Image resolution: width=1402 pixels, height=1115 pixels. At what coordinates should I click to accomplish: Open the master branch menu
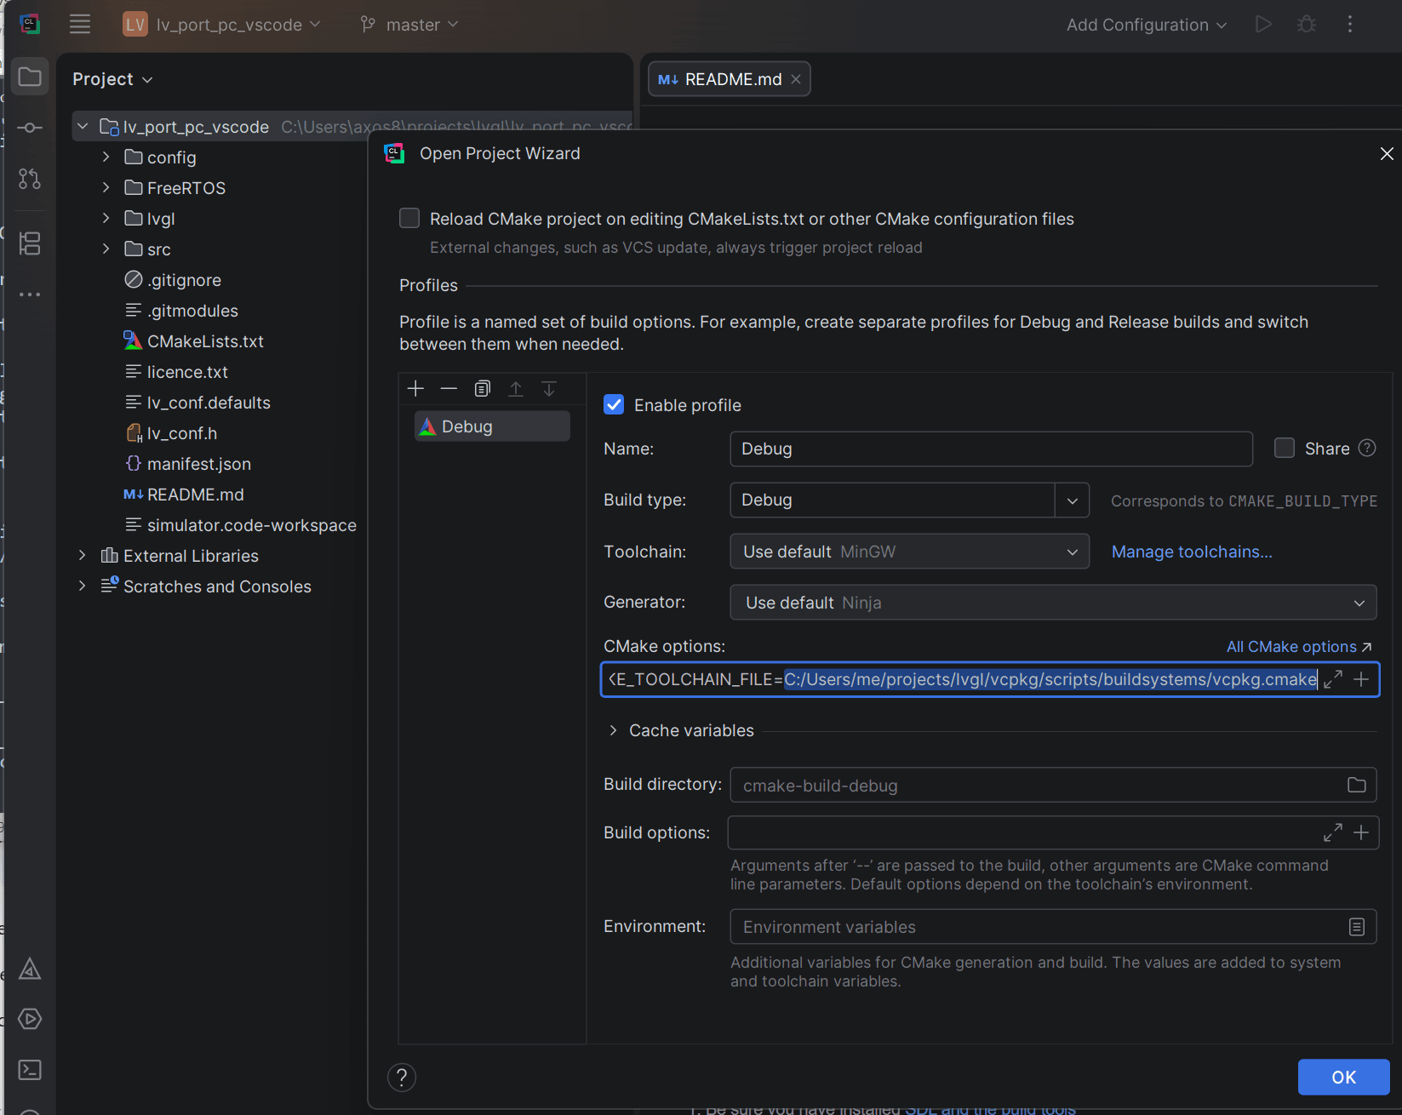tap(409, 25)
